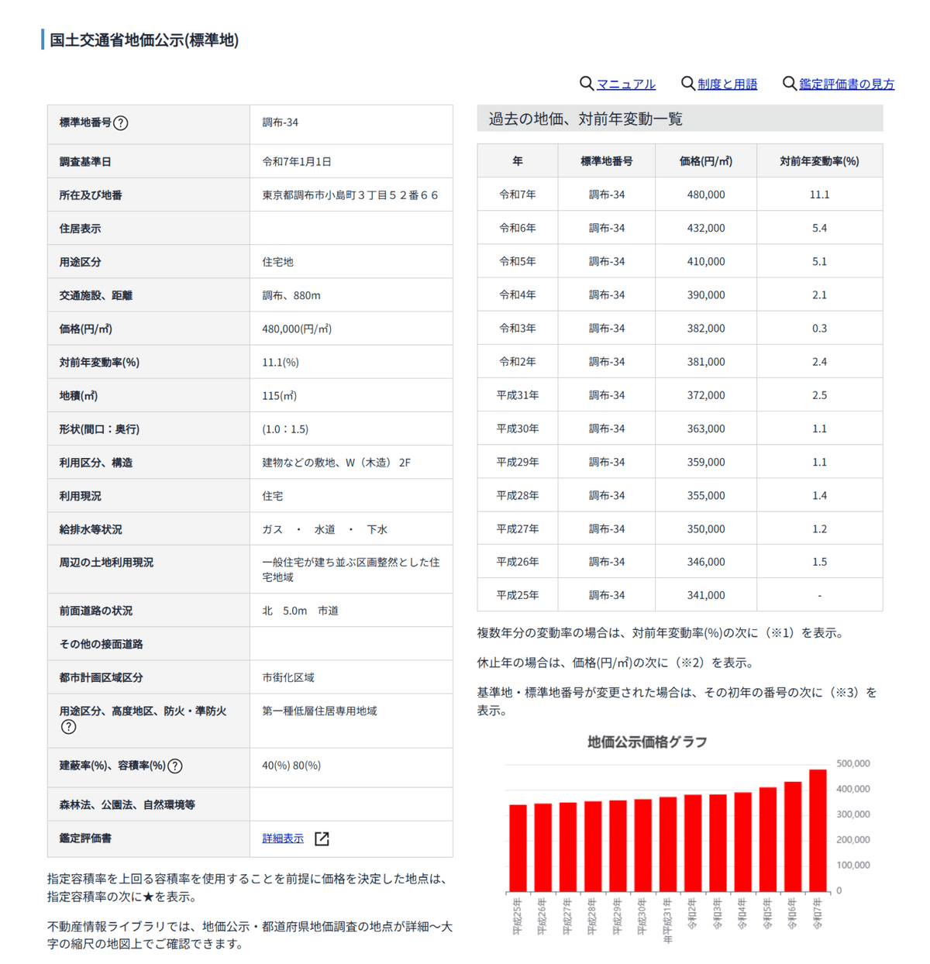Click the 11.1 change rate in history table
Screen dimensions: 930x964
819,195
